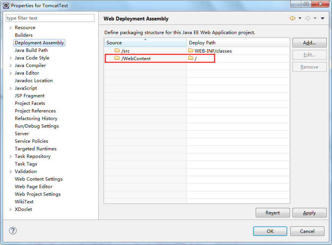Open the Javadoc Location page

coord(34,81)
